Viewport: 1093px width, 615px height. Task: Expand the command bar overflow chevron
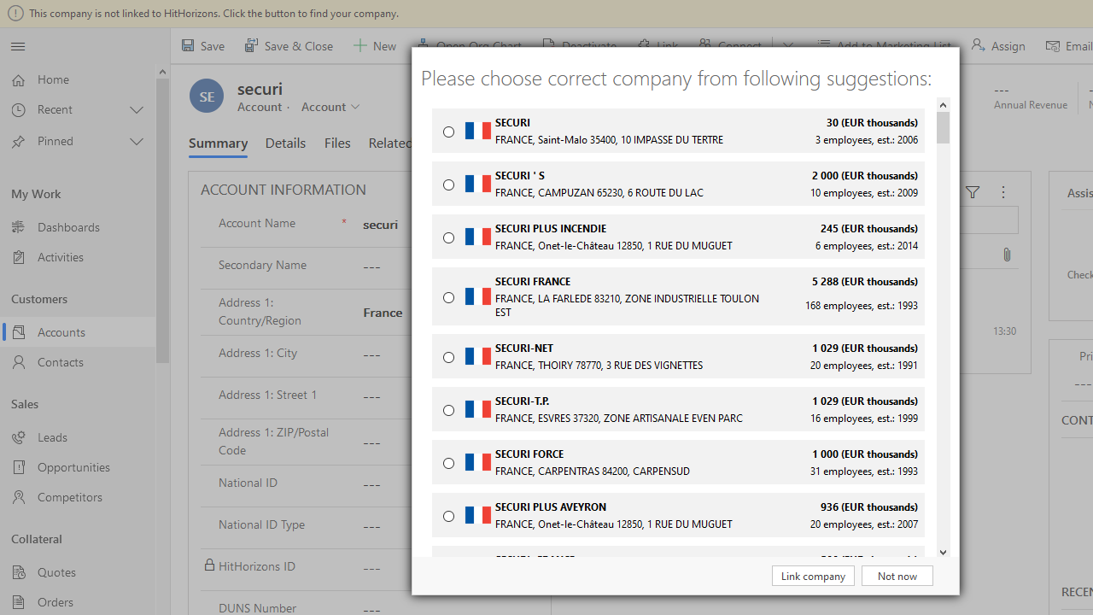787,46
